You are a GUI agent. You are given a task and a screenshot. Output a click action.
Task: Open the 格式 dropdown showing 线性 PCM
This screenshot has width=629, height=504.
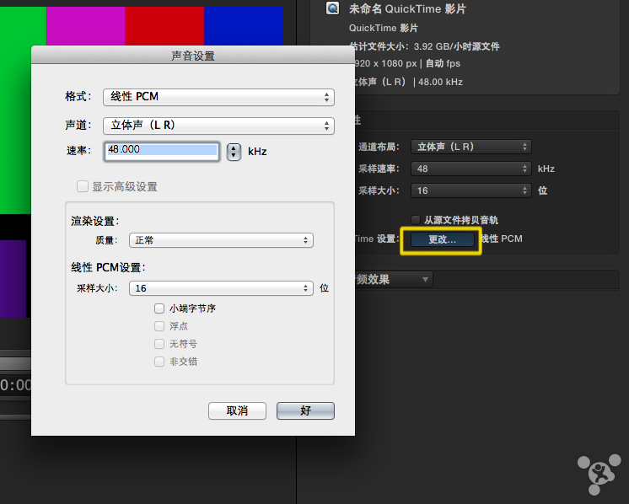[218, 97]
